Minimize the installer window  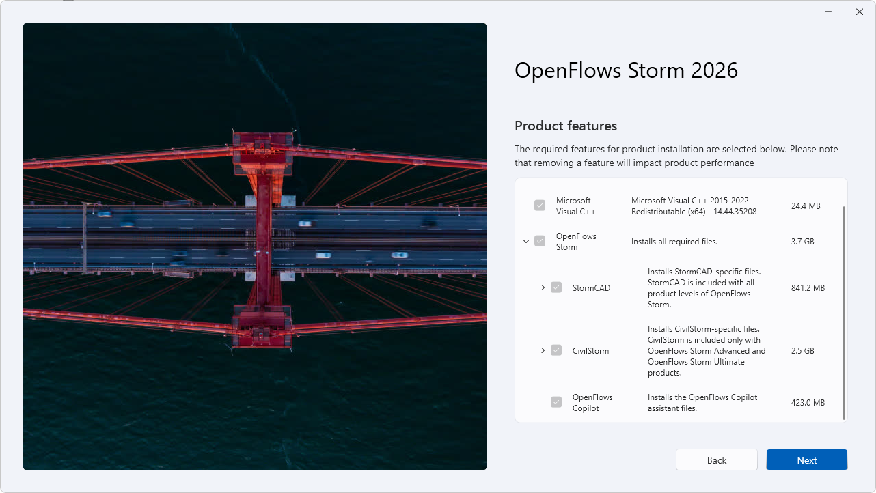(827, 12)
